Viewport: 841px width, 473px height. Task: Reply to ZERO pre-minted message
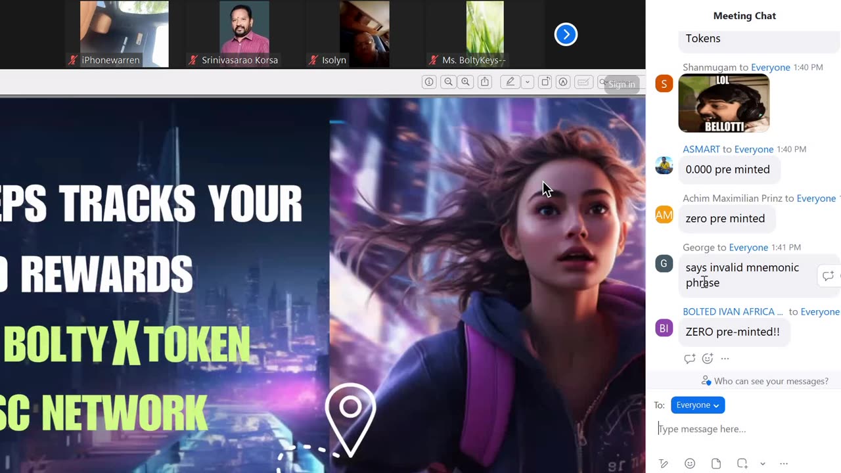point(689,359)
